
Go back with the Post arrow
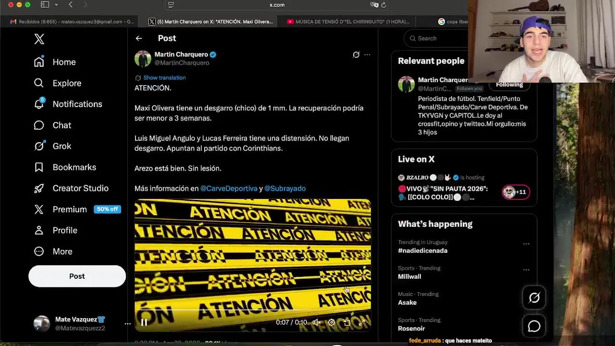[139, 38]
